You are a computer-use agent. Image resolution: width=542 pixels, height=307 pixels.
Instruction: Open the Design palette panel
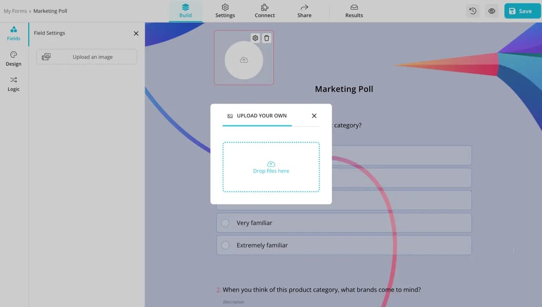click(14, 59)
